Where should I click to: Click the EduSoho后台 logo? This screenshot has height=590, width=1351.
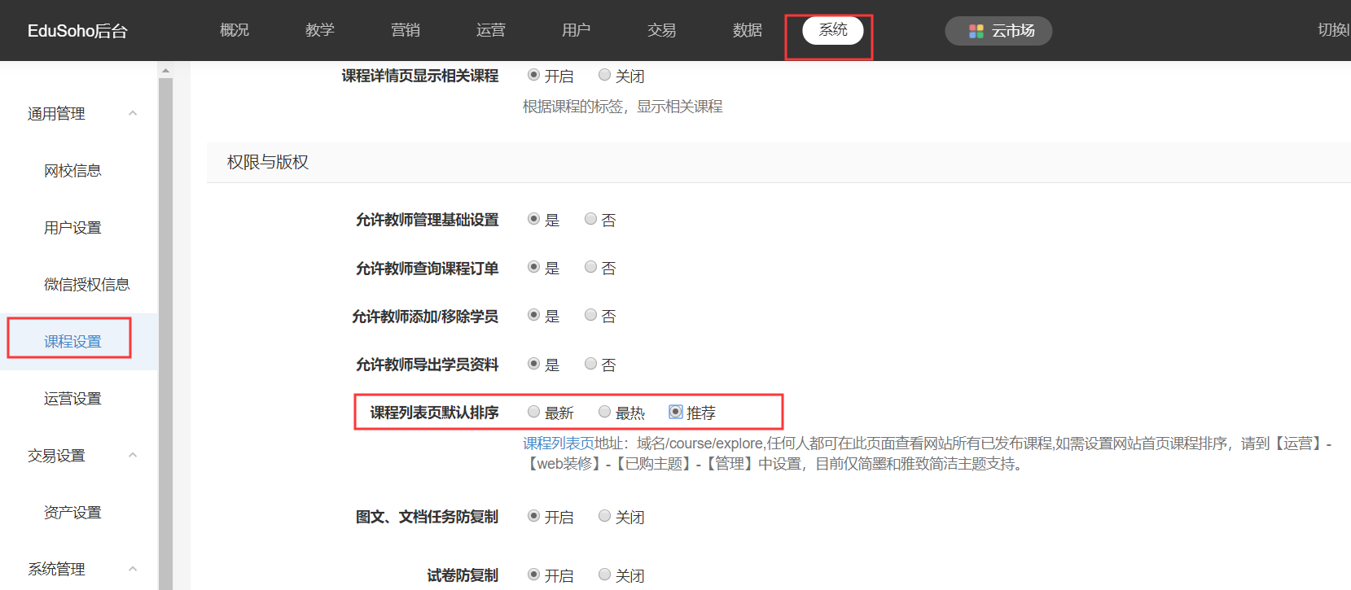click(x=77, y=31)
